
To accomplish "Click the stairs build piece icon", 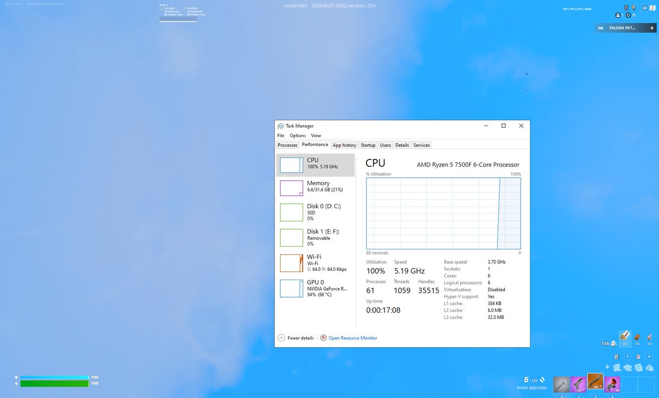I will coord(639,368).
